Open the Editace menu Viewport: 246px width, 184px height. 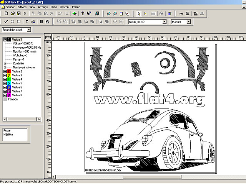pos(22,7)
